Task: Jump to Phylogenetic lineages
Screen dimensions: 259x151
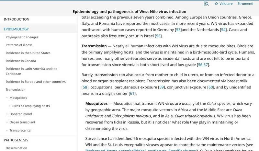Action: (22, 37)
